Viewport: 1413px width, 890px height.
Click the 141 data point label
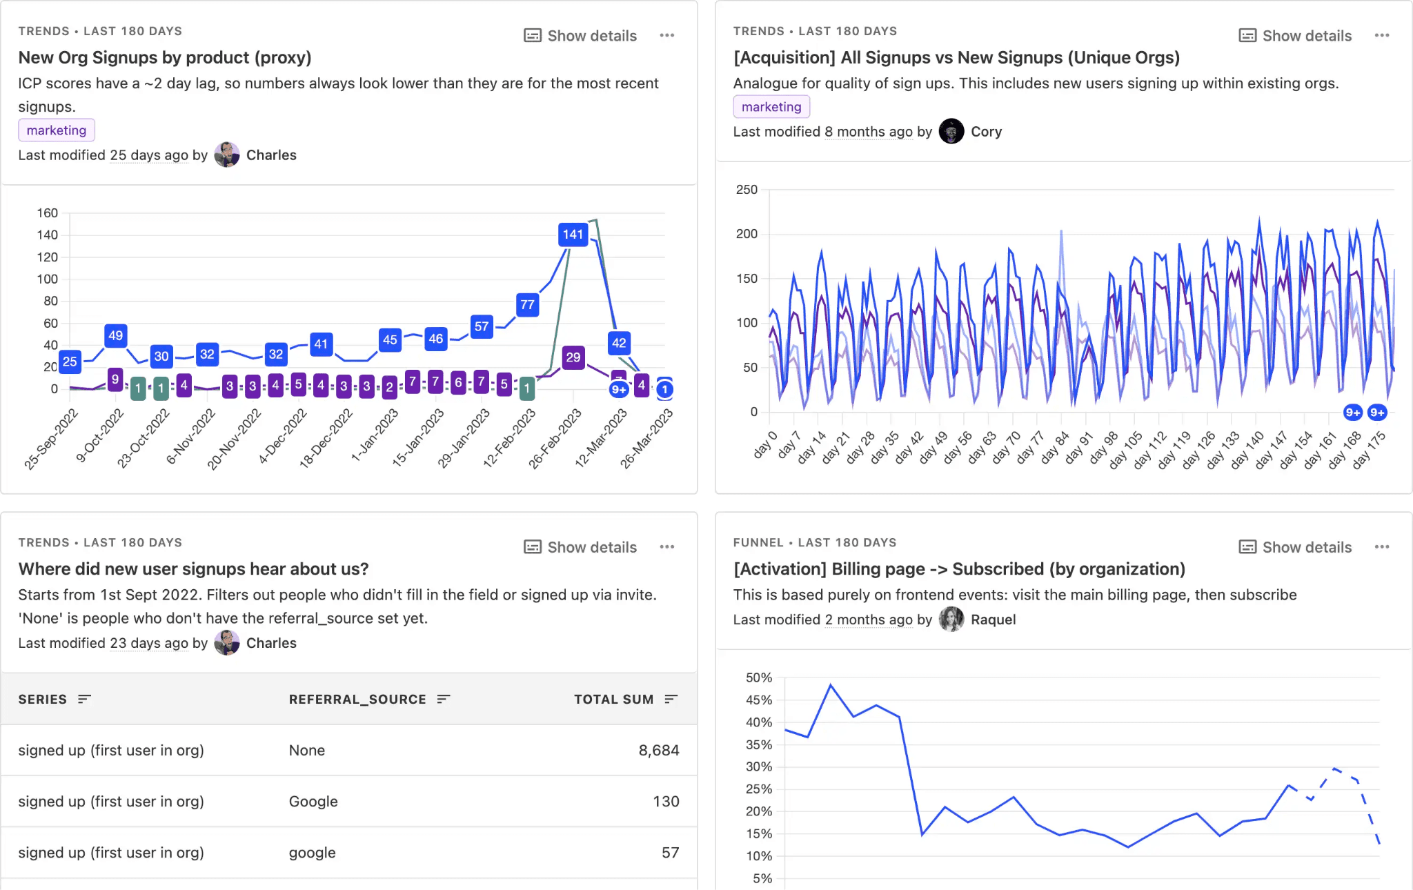(573, 235)
